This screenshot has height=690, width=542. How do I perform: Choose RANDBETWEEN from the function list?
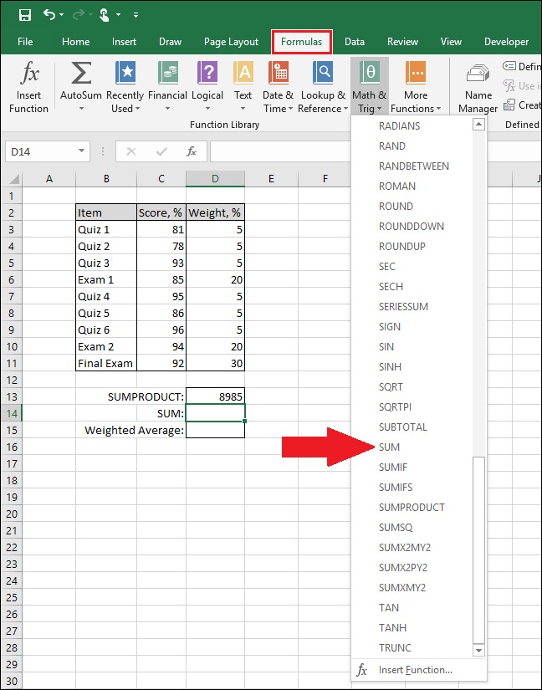coord(414,166)
